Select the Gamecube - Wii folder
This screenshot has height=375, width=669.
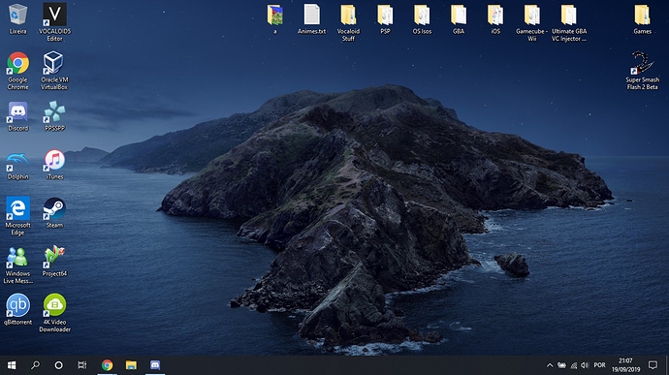tap(531, 22)
